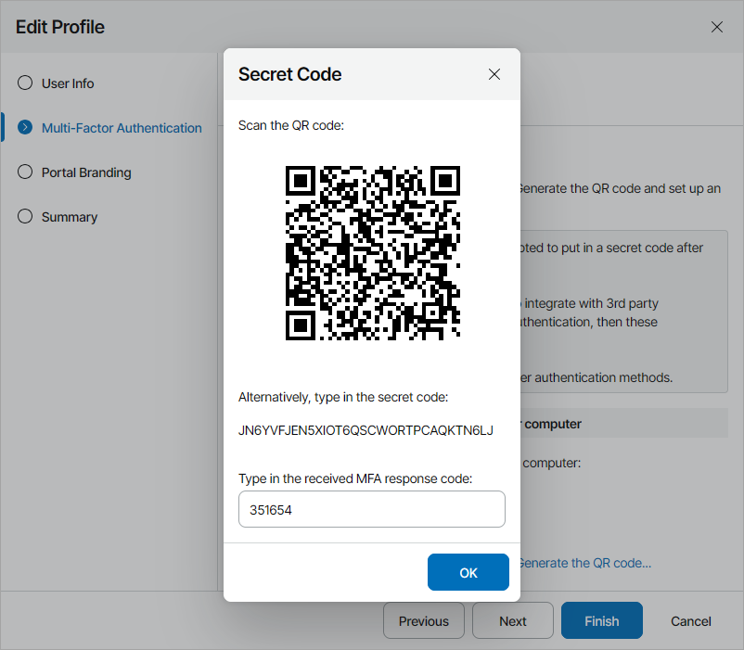Click the QR code image
Screen dimensions: 744x650
[x=372, y=253]
